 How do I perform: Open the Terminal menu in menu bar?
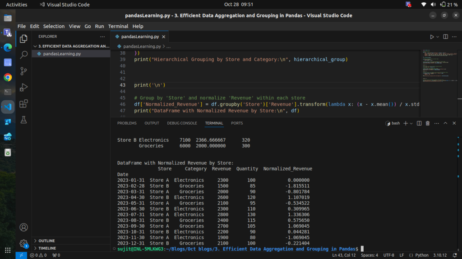118,26
